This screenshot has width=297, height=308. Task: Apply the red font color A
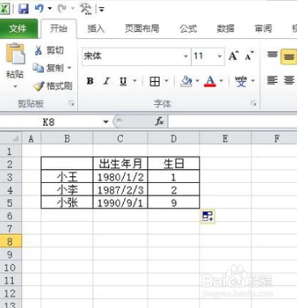coord(210,81)
